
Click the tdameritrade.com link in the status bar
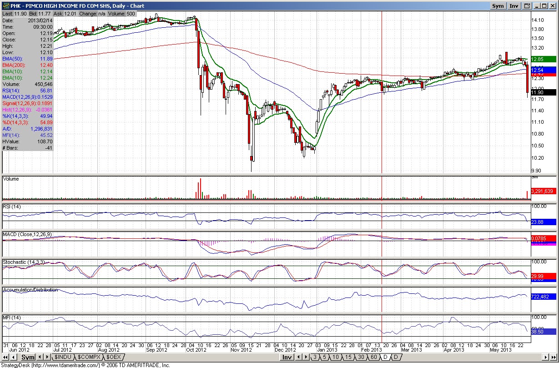(x=65, y=365)
